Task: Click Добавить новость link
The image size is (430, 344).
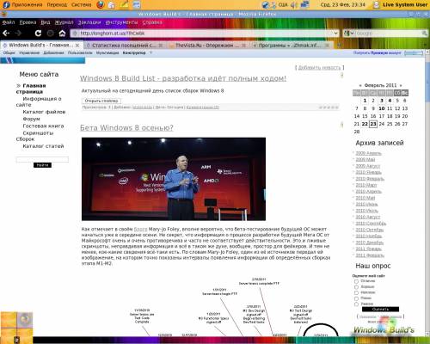Action: pos(319,68)
